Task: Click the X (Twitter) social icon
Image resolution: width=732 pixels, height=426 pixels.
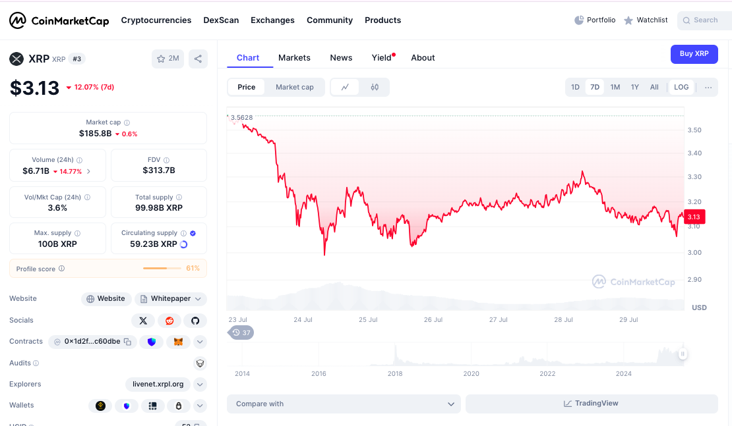Action: (x=143, y=321)
